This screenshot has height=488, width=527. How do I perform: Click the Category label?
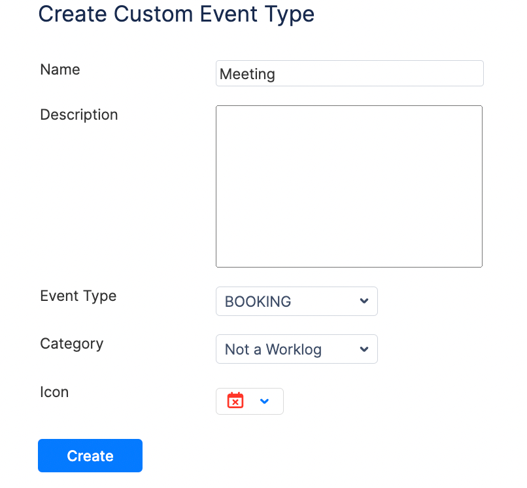tap(72, 343)
